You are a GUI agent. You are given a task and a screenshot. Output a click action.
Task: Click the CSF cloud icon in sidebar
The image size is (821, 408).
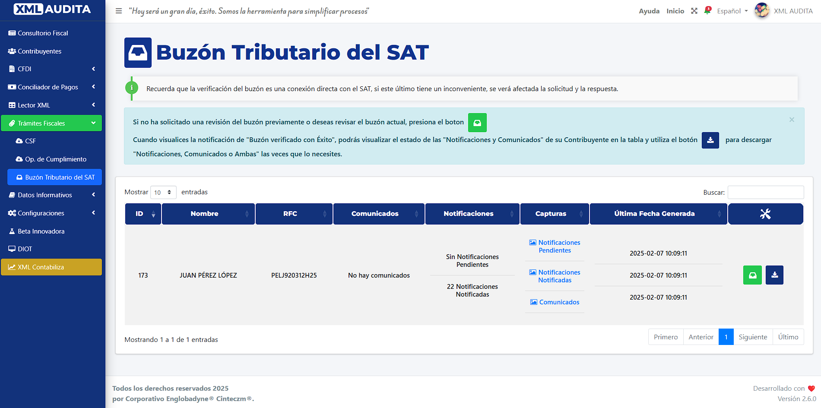pyautogui.click(x=19, y=141)
